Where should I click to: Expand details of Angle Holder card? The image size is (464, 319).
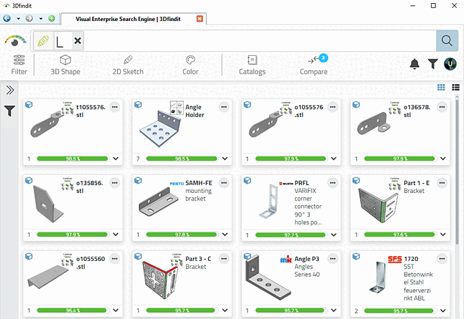pos(225,158)
